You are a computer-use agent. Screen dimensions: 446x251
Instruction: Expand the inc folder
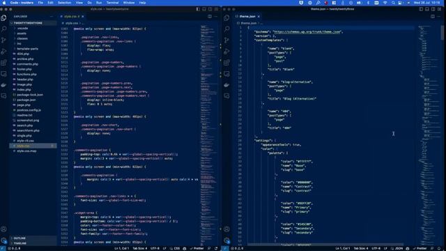pos(33,43)
